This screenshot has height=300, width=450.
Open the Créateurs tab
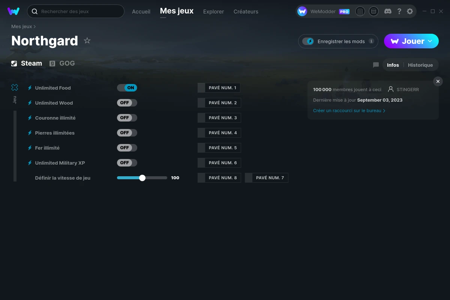click(x=246, y=12)
